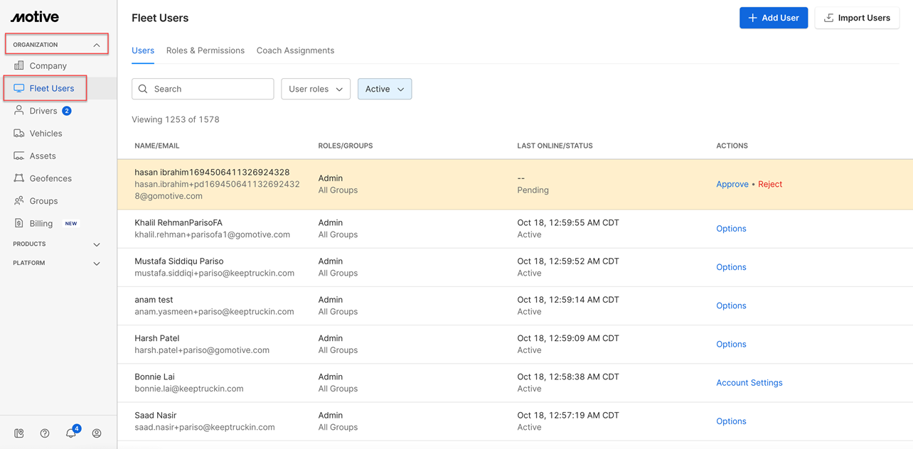The image size is (913, 449).
Task: Open Billing invoice icon
Action: click(x=19, y=223)
